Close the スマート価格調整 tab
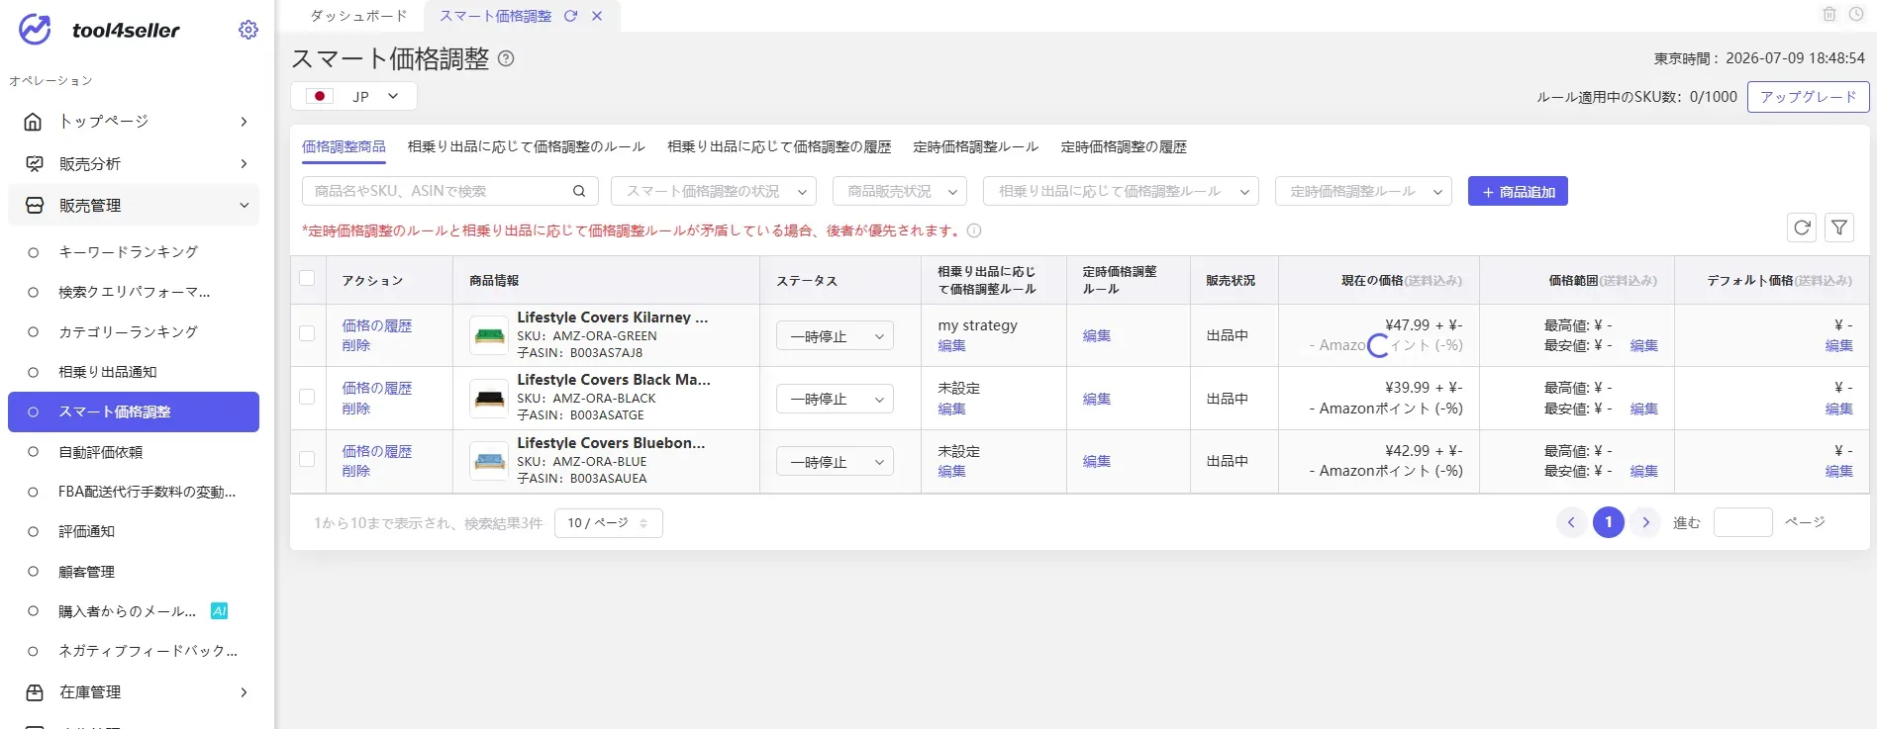Image resolution: width=1877 pixels, height=729 pixels. (597, 16)
